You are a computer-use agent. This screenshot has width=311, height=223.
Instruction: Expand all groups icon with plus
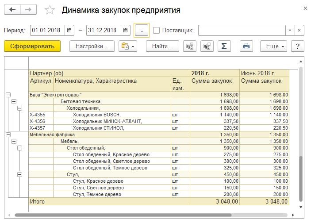207,46
